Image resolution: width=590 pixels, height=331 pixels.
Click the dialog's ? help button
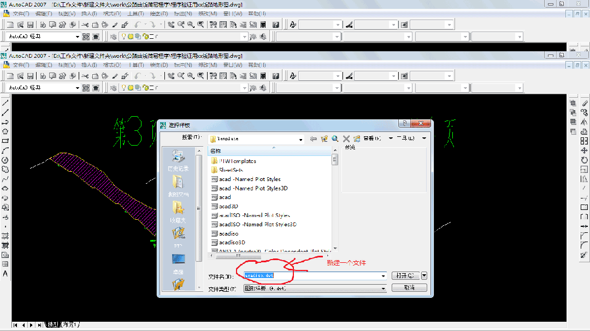(404, 123)
